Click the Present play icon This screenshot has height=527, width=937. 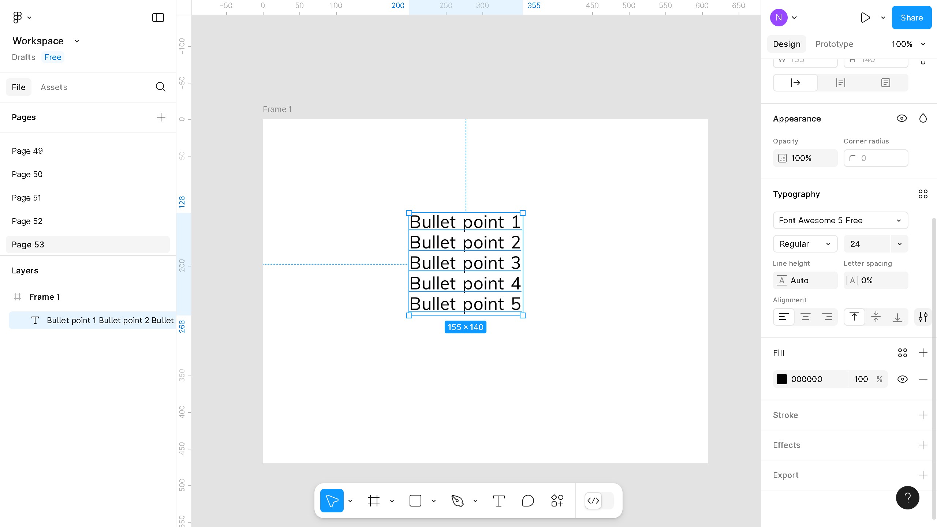tap(865, 18)
